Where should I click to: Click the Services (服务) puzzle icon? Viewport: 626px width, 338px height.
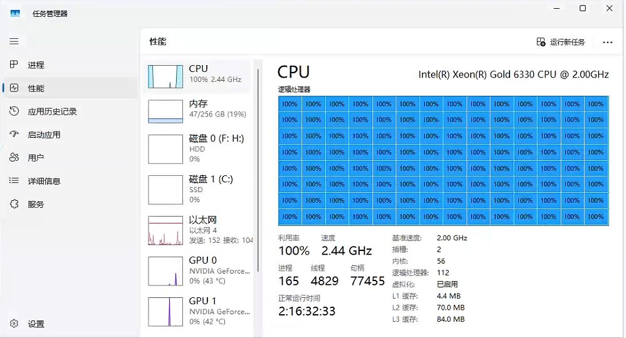click(x=14, y=204)
